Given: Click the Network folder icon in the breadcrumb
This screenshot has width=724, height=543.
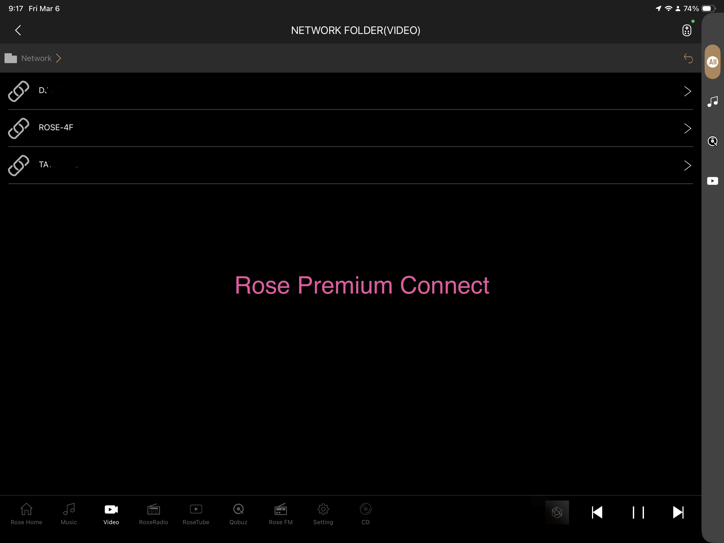Looking at the screenshot, I should click(x=11, y=58).
